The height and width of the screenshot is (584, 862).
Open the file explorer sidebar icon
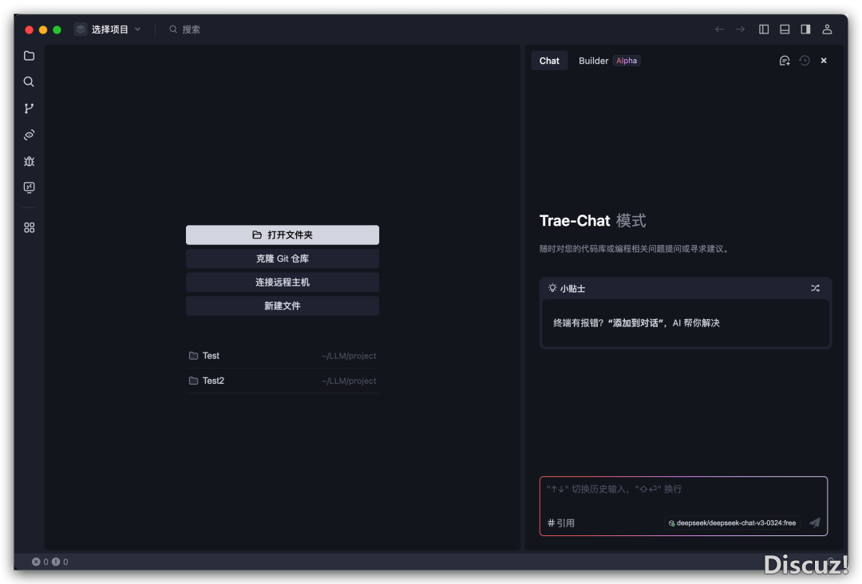pyautogui.click(x=30, y=56)
